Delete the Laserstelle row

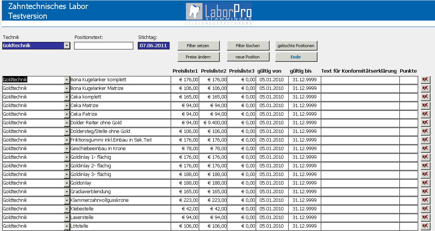coord(425,218)
